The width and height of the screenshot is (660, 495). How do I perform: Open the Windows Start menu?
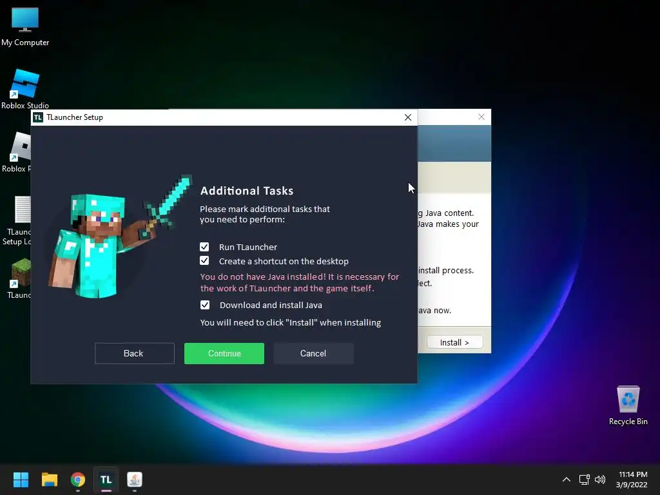click(21, 480)
